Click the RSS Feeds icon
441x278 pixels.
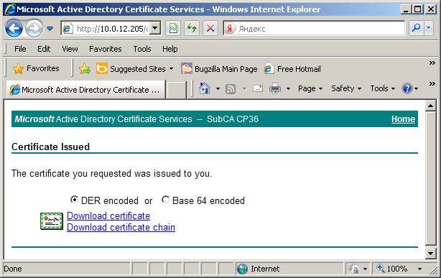[231, 89]
